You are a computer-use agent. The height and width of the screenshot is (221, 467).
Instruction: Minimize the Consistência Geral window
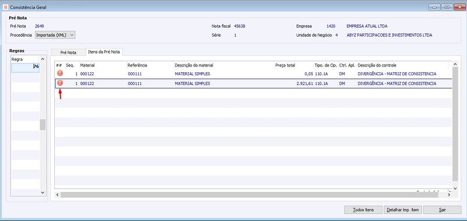pyautogui.click(x=434, y=7)
